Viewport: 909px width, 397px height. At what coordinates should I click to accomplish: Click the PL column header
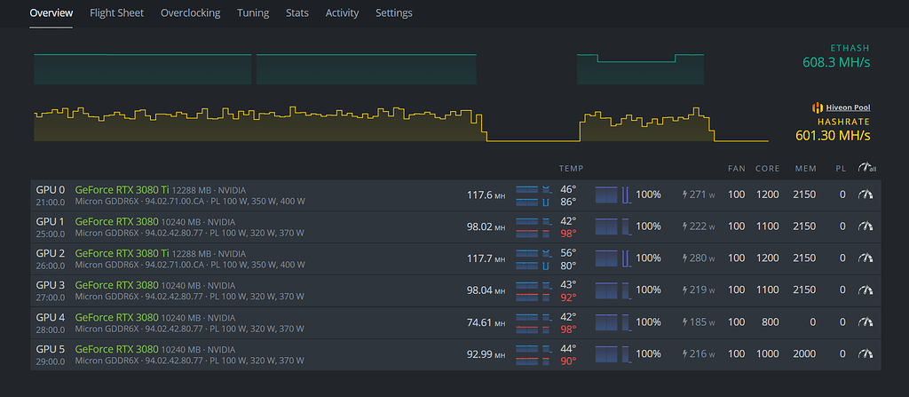[841, 169]
